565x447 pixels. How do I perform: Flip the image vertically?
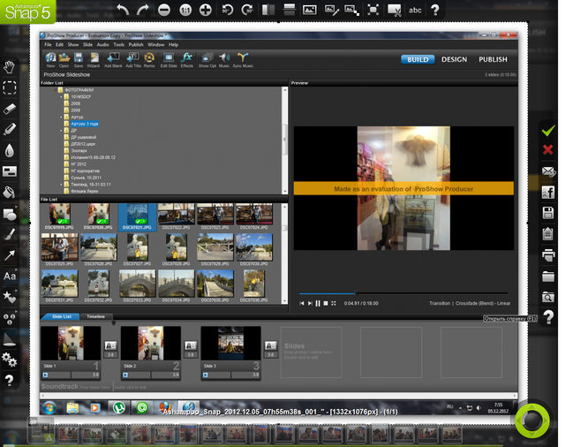(x=290, y=10)
